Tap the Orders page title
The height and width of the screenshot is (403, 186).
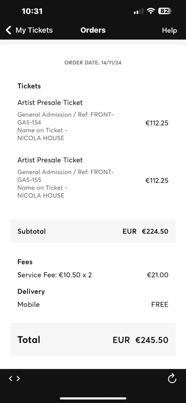tap(93, 30)
